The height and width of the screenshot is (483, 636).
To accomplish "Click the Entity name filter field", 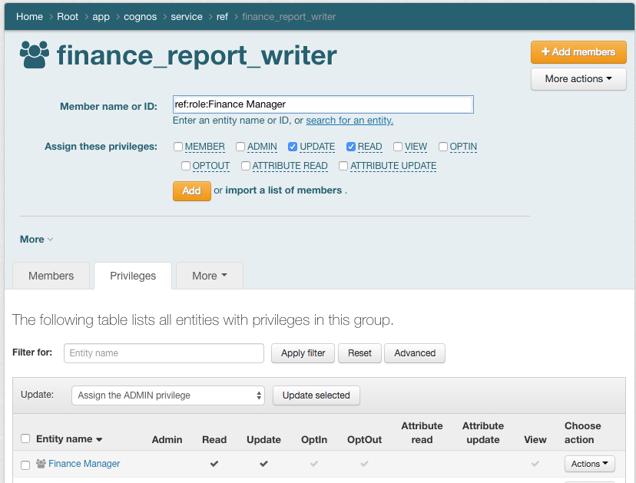I will [164, 353].
